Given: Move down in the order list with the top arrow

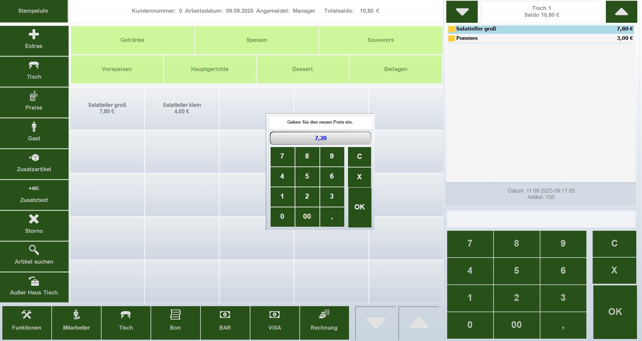Looking at the screenshot, I should [x=462, y=12].
